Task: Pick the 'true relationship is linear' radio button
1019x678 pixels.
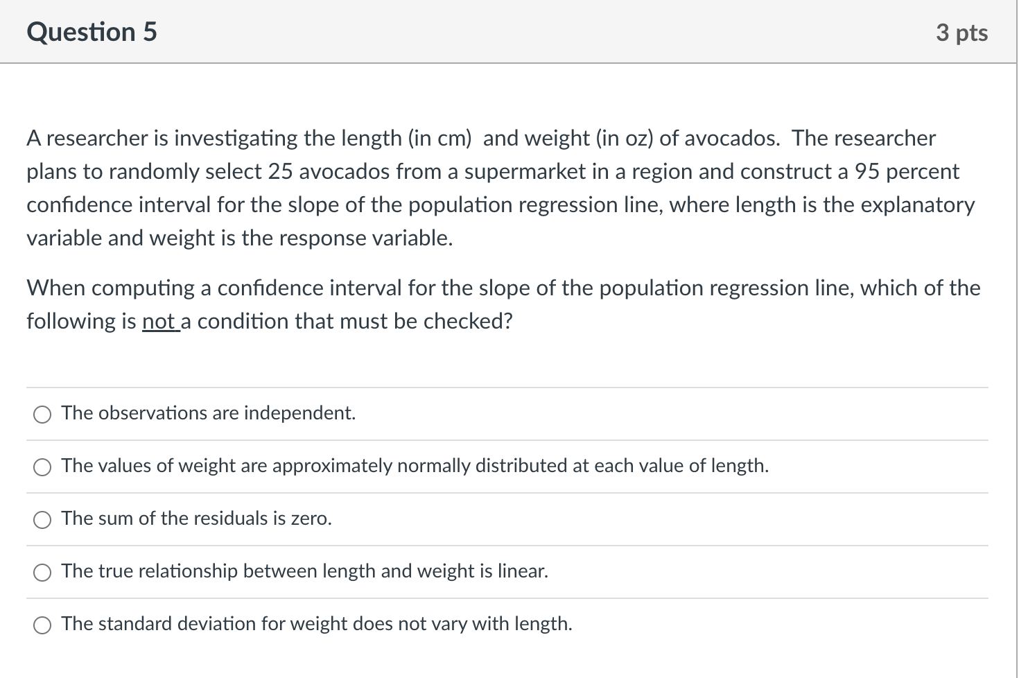Action: tap(42, 573)
